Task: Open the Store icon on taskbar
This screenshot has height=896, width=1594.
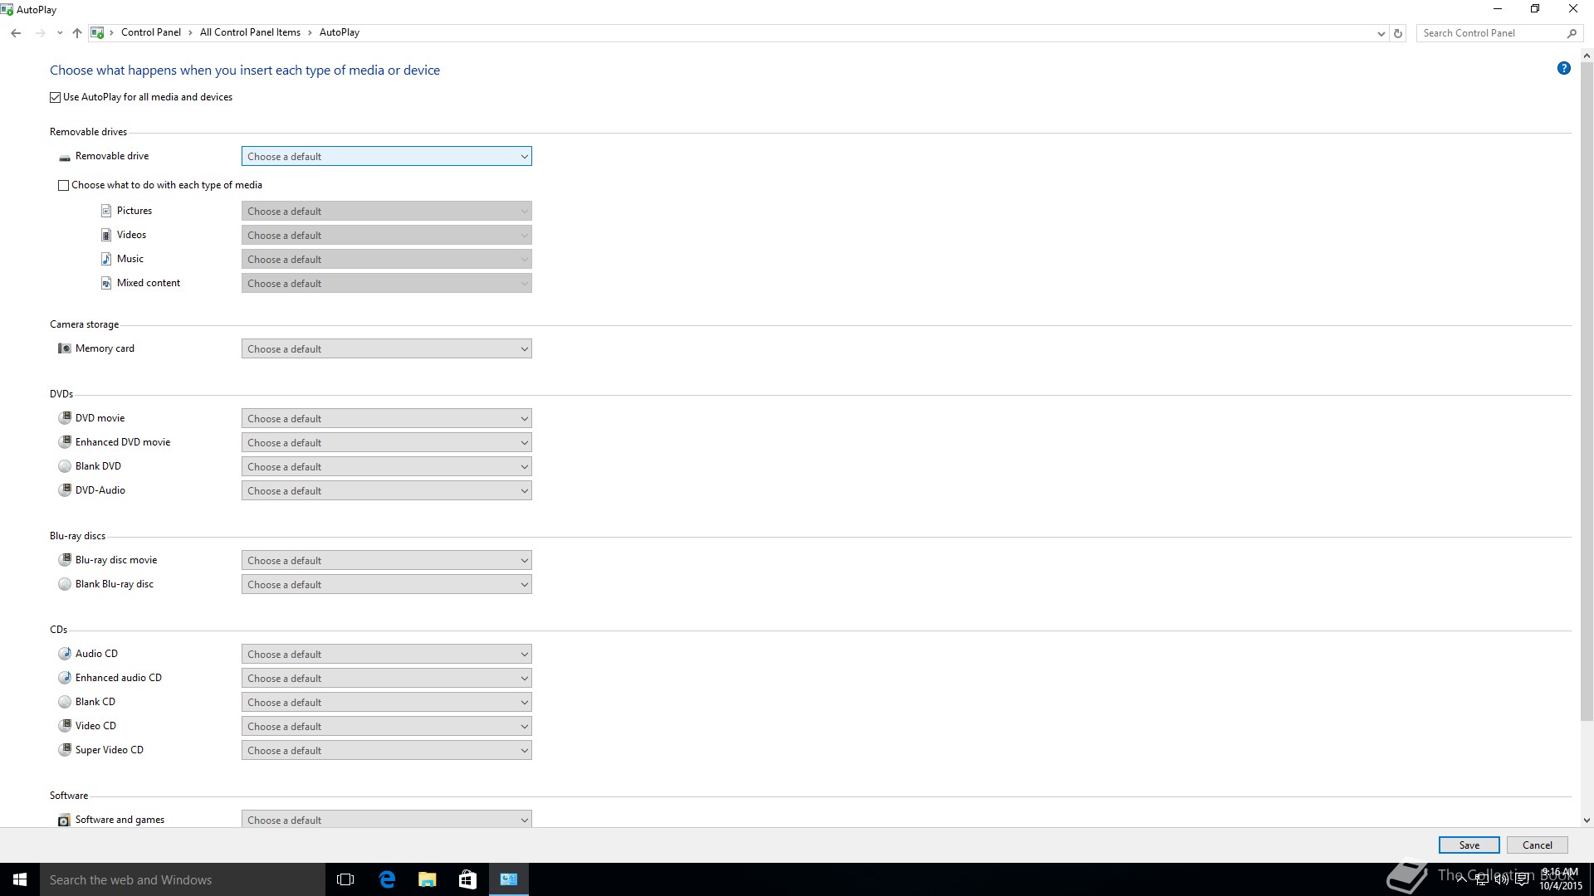Action: [467, 879]
